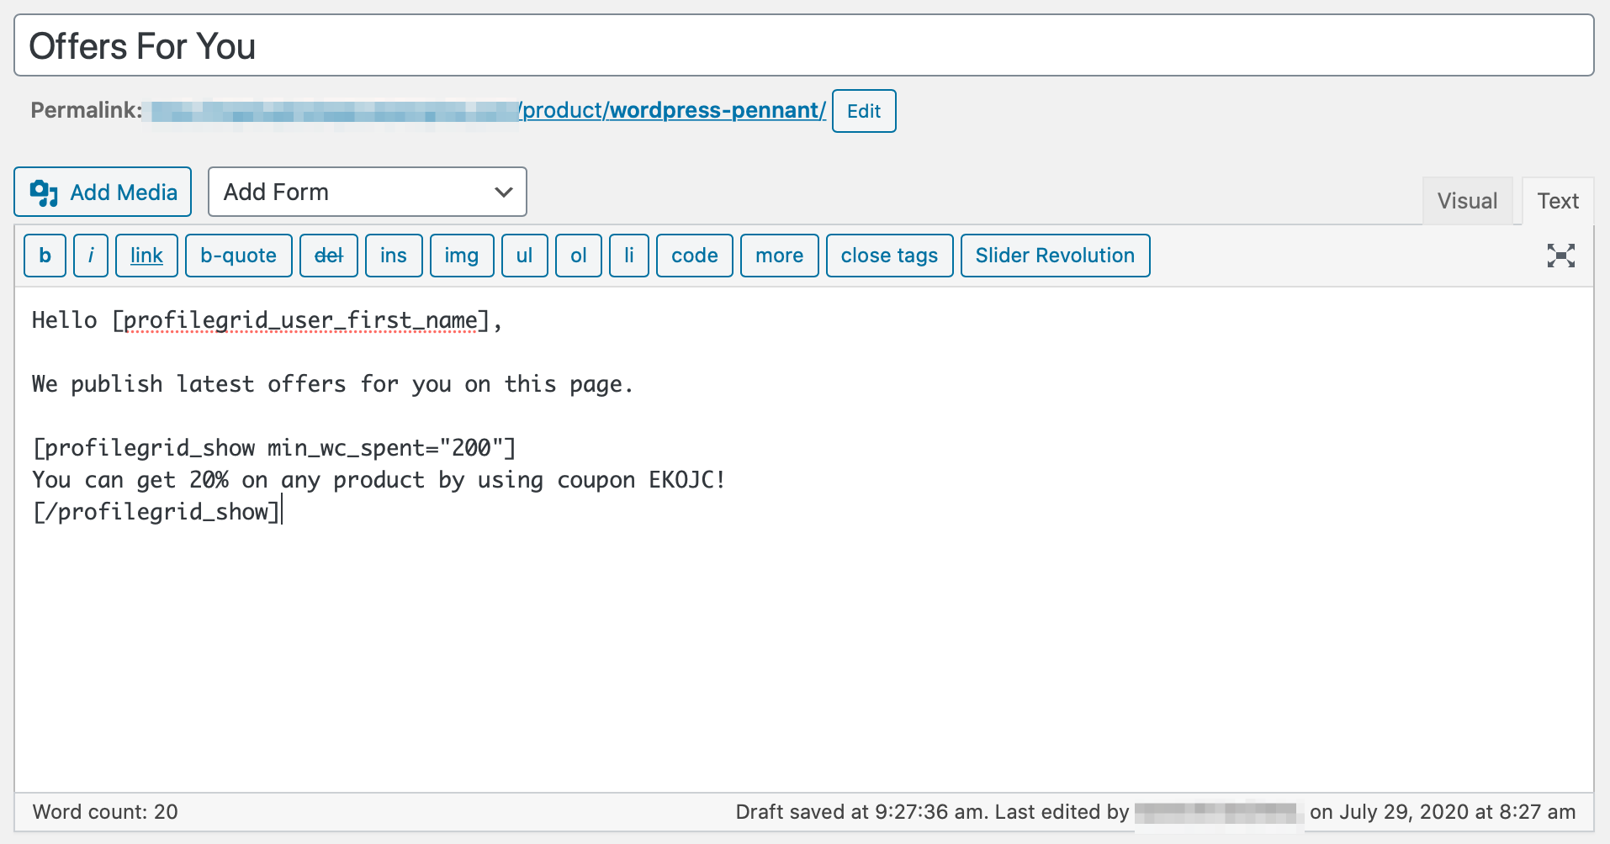The image size is (1610, 844).
Task: Open the Add Form dropdown
Action: 367,192
